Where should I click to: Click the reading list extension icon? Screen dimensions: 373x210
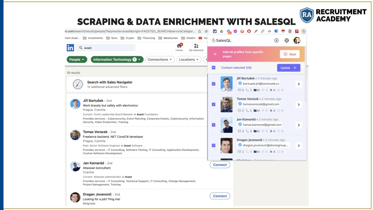point(290,31)
